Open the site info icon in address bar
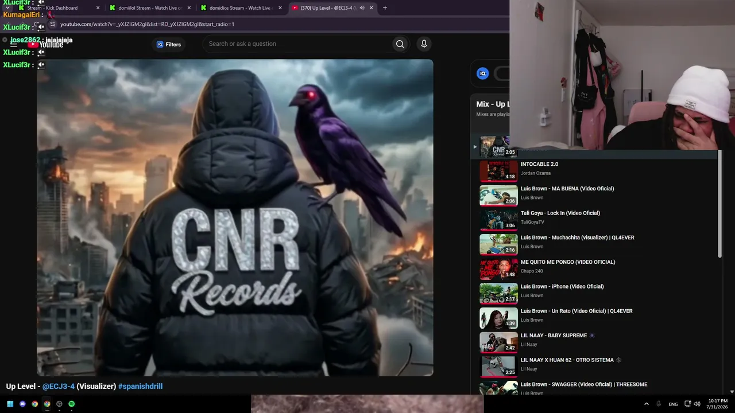 click(53, 24)
